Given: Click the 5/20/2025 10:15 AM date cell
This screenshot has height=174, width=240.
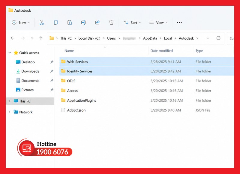Looking at the screenshot, I should point(166,81).
